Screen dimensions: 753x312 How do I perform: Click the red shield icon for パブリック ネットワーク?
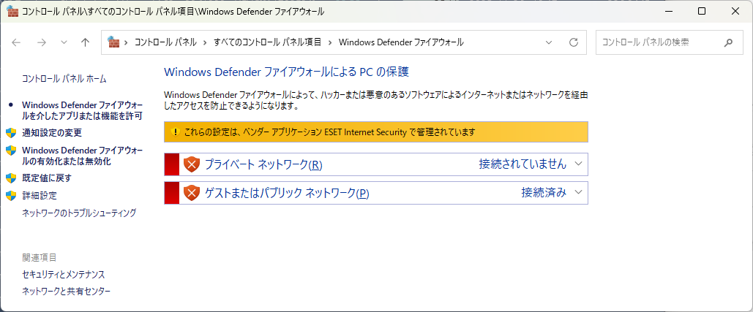pos(192,193)
